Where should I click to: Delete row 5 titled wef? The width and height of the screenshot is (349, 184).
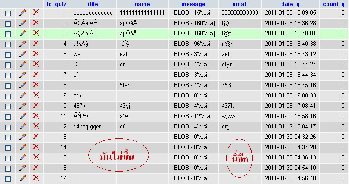point(36,54)
